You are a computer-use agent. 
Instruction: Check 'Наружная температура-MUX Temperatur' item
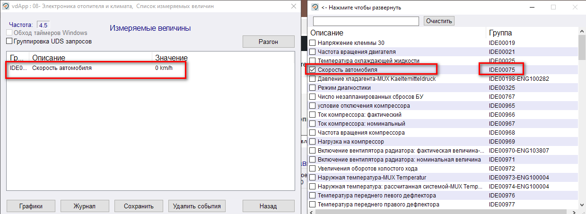point(313,178)
